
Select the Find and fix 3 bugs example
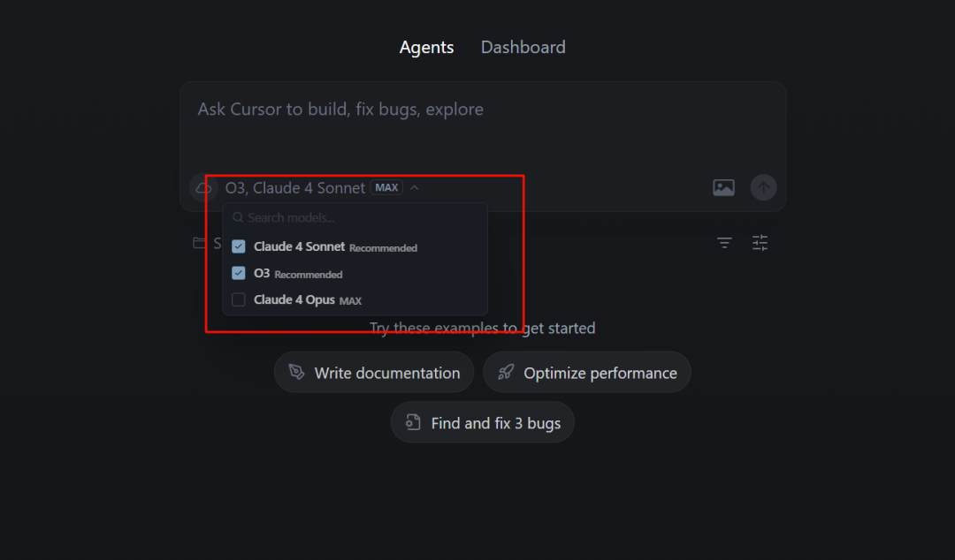coord(483,423)
